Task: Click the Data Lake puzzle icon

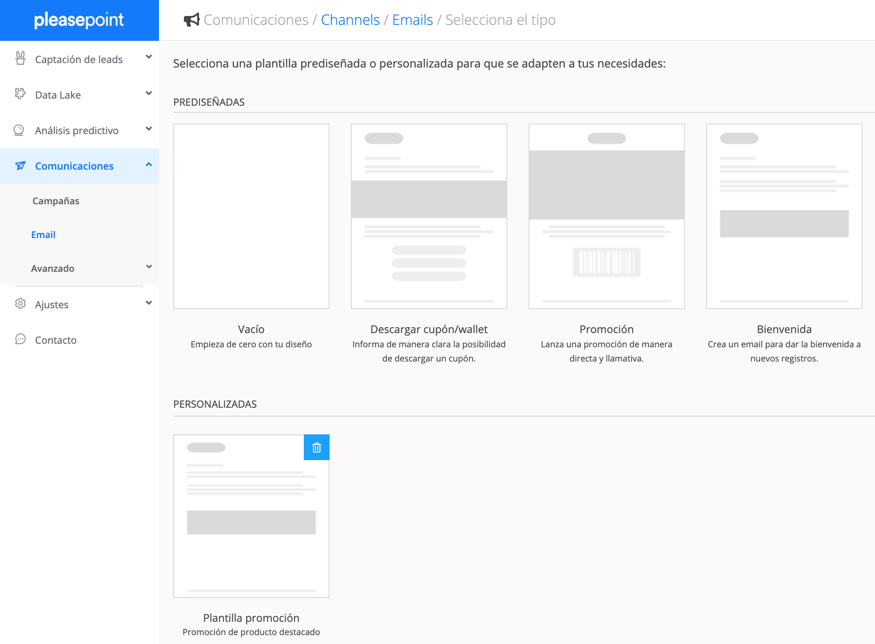Action: click(20, 94)
